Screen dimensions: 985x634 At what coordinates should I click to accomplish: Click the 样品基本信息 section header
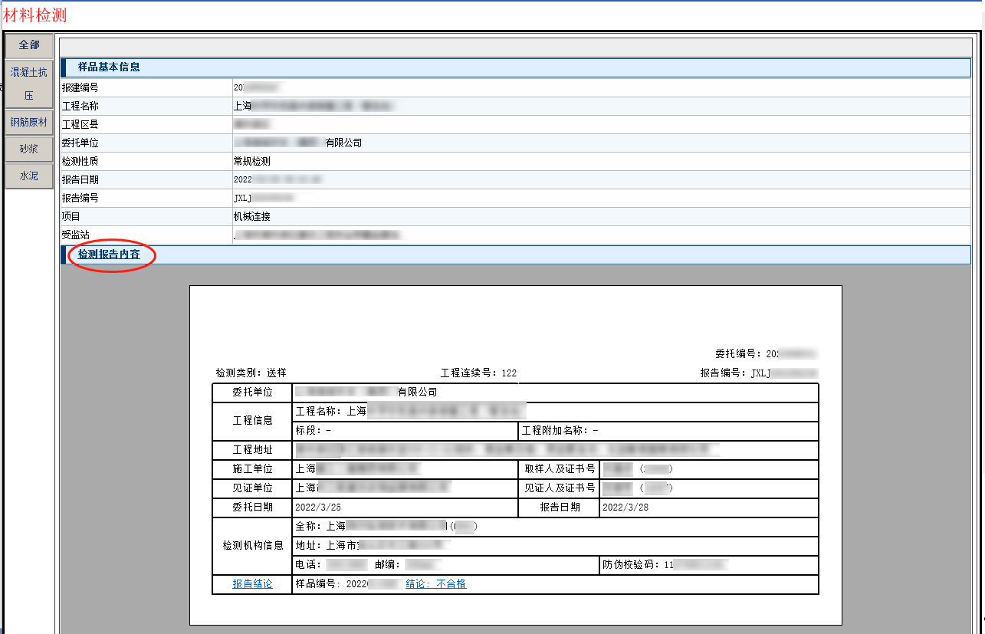coord(109,67)
